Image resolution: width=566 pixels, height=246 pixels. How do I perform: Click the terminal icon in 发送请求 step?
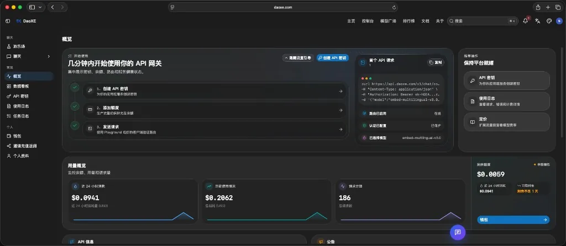click(x=90, y=128)
